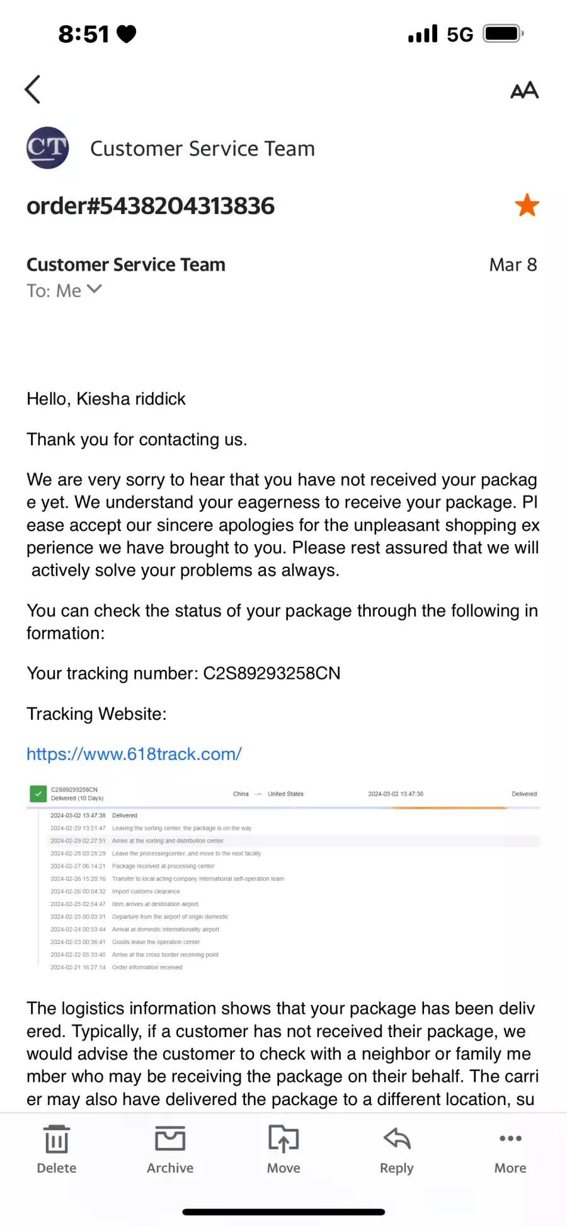Tap the 5G signal indicator
This screenshot has width=567, height=1226.
(460, 34)
